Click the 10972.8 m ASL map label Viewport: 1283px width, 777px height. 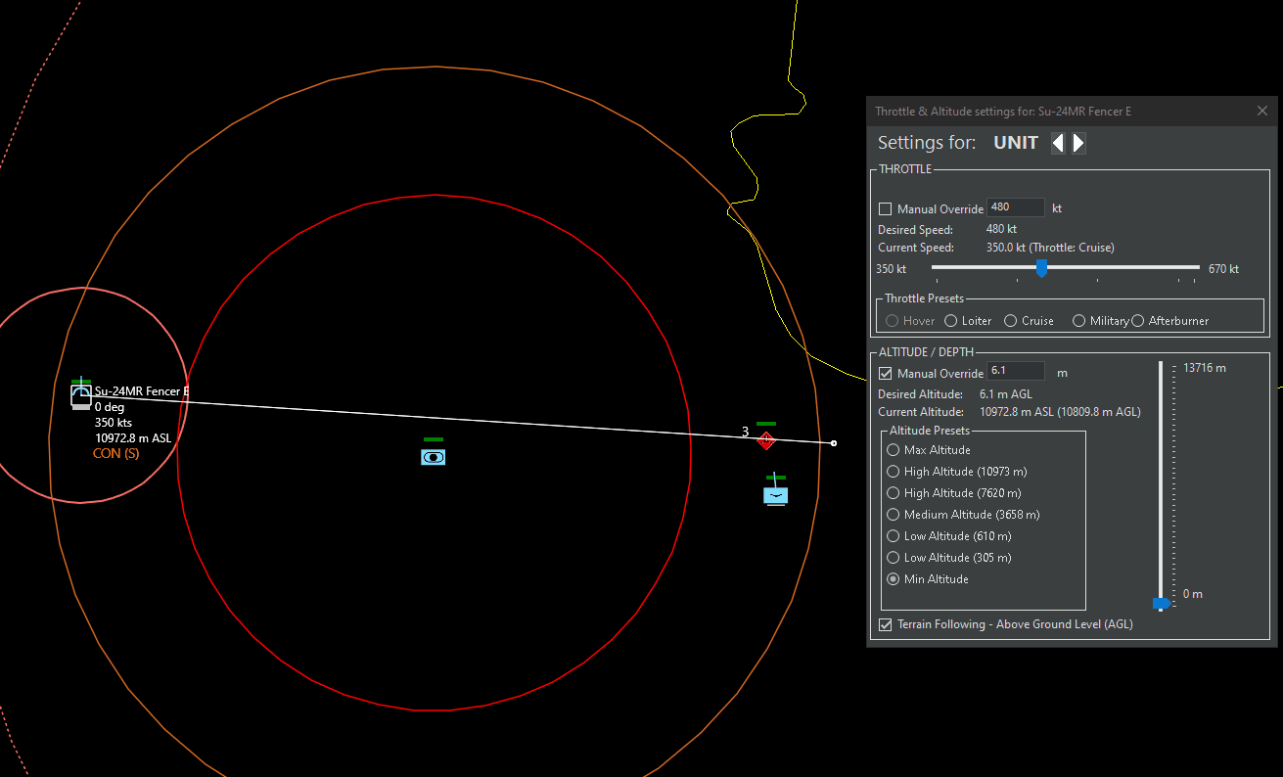[133, 437]
